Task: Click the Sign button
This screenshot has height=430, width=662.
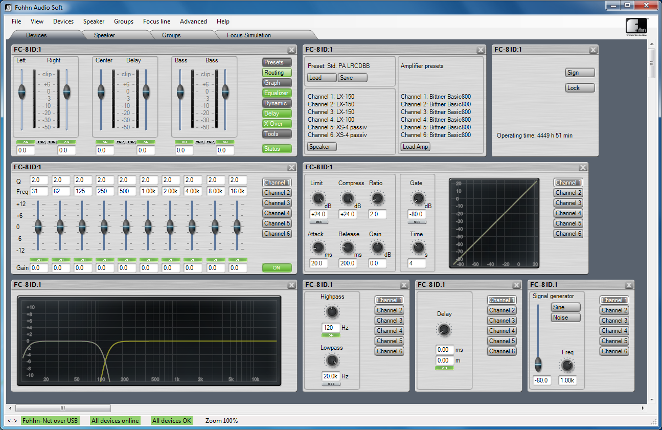Action: [580, 73]
